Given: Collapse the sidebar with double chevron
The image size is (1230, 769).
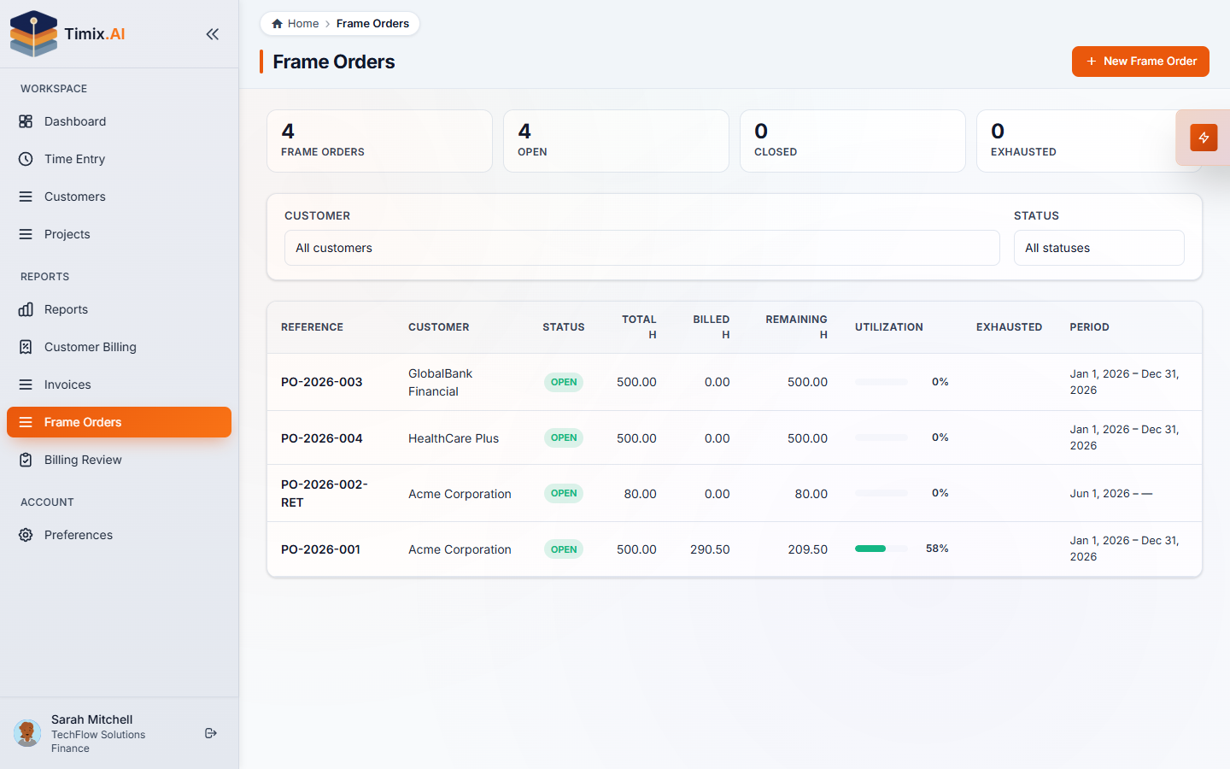Looking at the screenshot, I should [213, 34].
